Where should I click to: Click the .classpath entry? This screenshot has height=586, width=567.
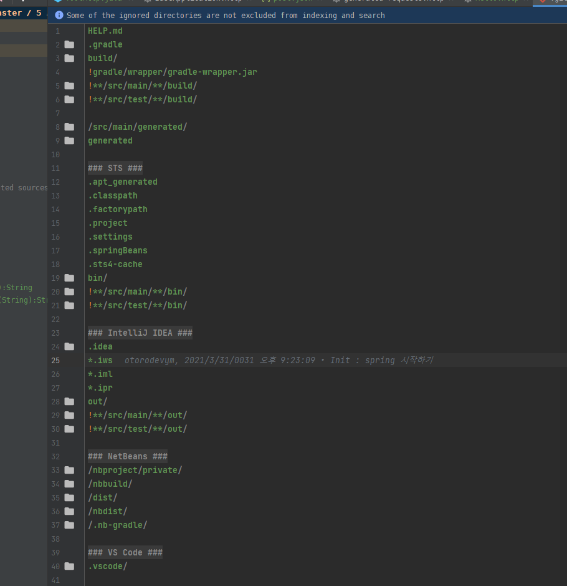coord(113,196)
